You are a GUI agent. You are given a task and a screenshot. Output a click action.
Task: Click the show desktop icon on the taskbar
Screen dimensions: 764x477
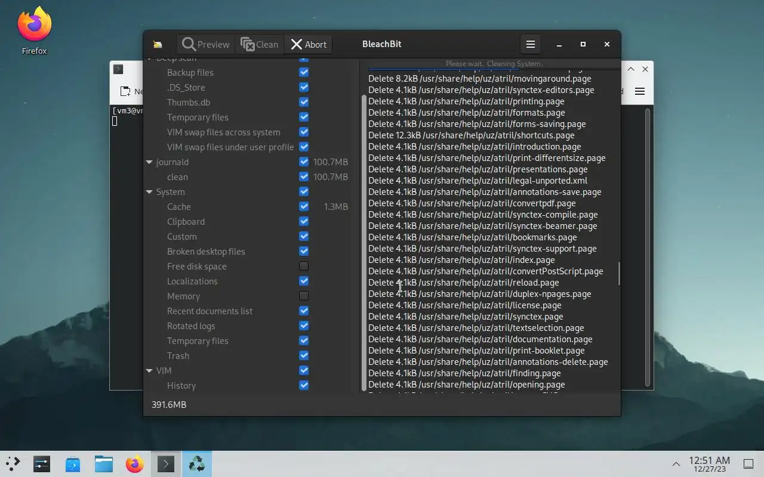[x=748, y=464]
